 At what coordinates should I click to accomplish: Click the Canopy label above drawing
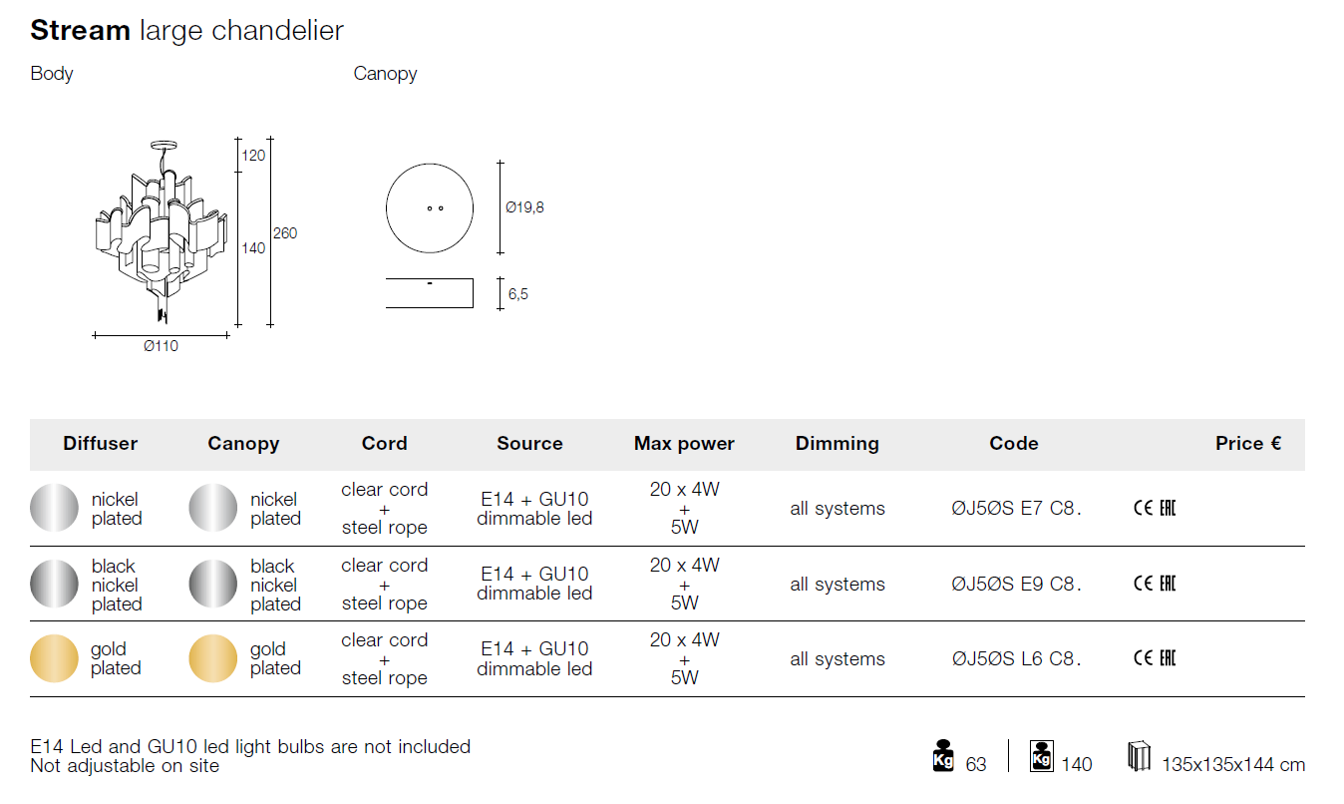(385, 74)
